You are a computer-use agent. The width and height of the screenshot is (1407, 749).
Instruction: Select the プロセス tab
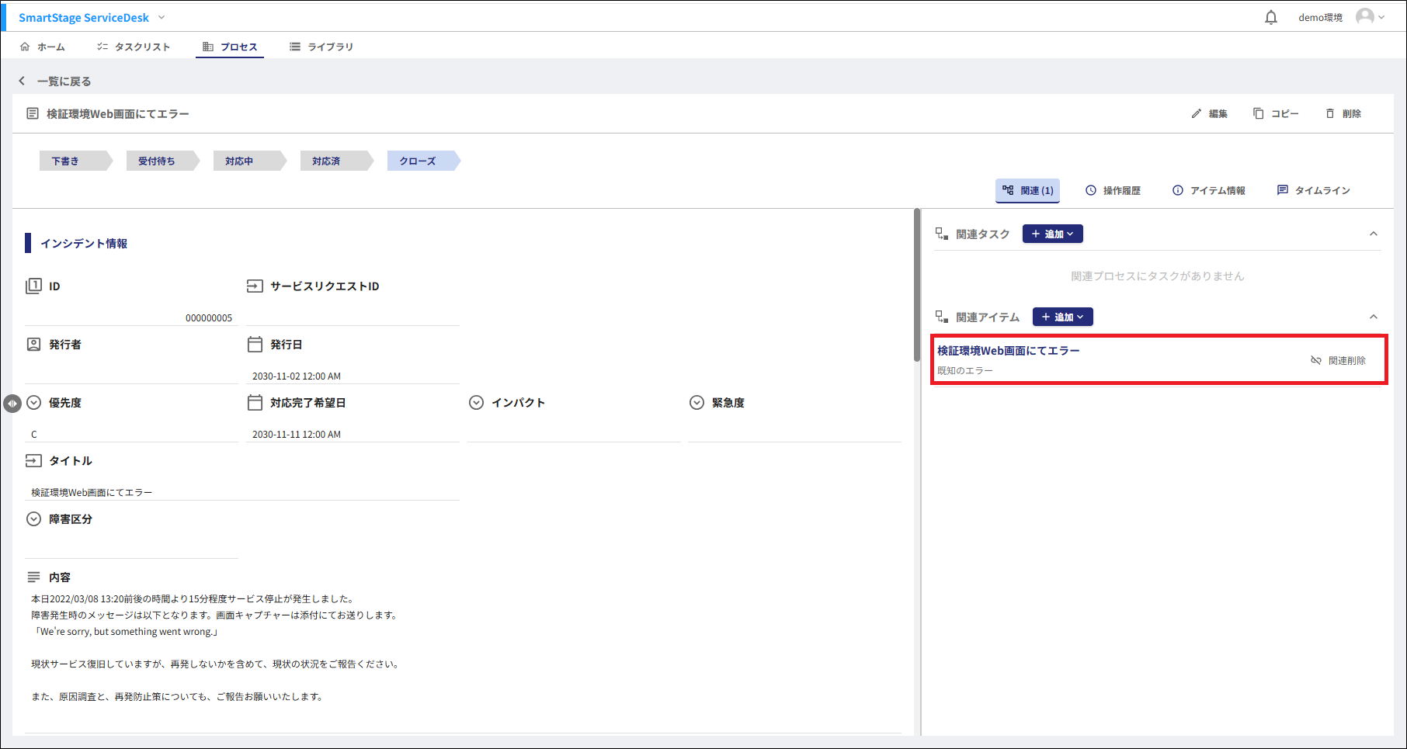230,47
